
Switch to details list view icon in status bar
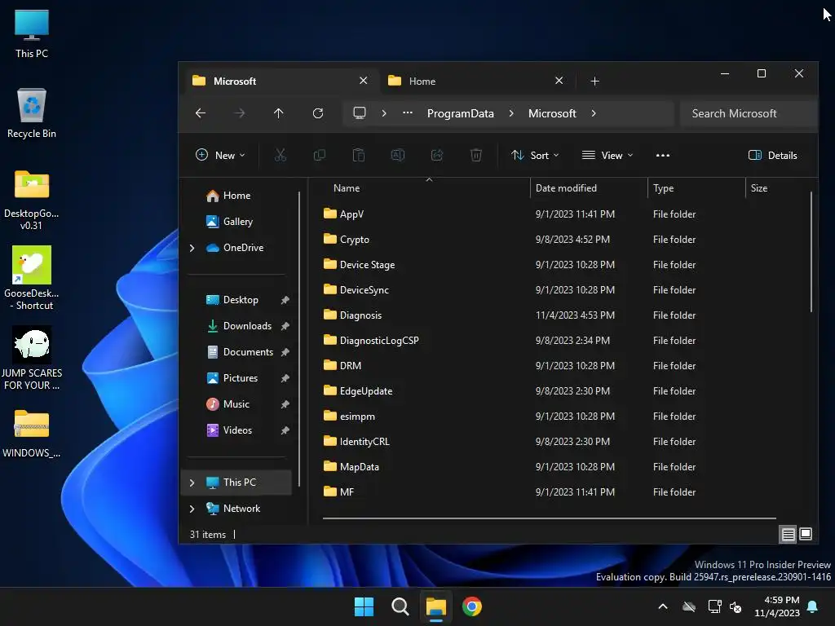789,534
